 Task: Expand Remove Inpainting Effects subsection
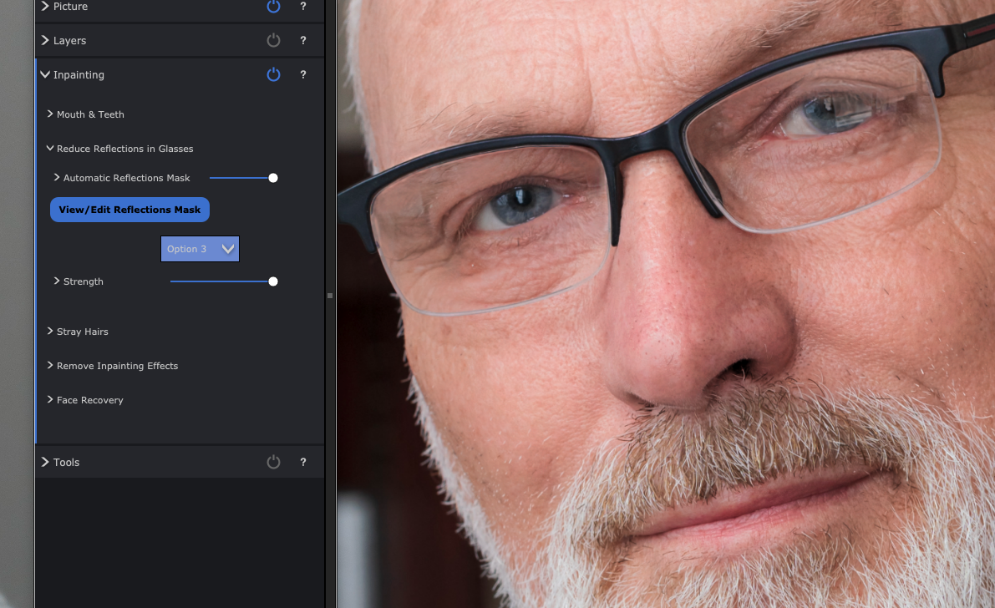tap(50, 365)
